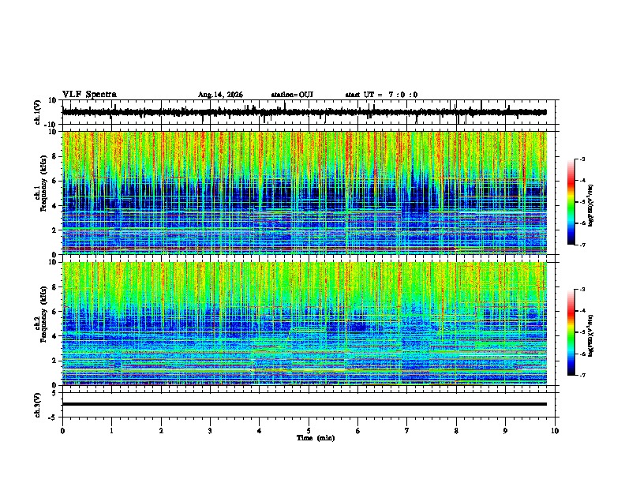Click the '-7' tick on ch.2 colorbar
The width and height of the screenshot is (625, 483).
582,375
